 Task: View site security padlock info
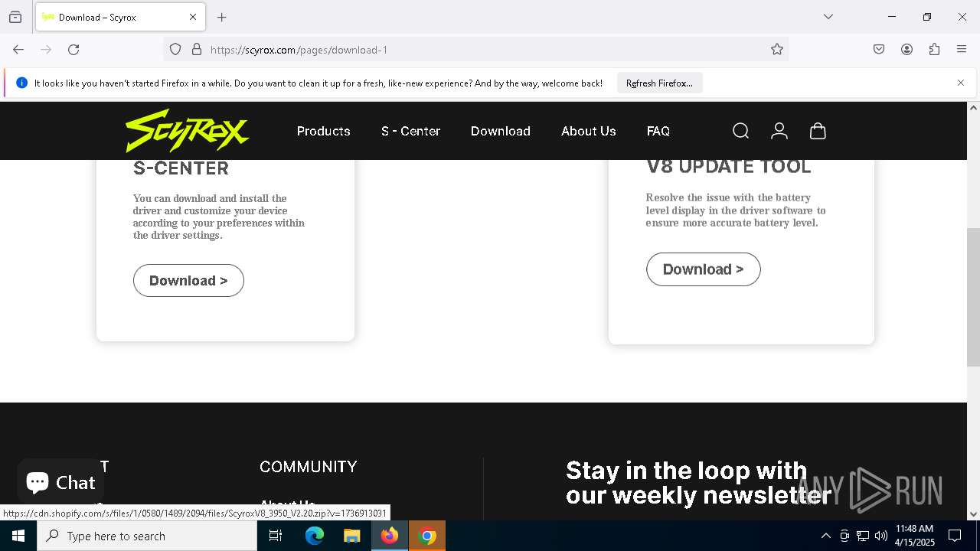tap(197, 50)
